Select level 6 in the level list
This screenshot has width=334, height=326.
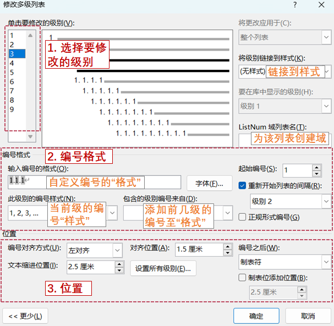coord(17,81)
